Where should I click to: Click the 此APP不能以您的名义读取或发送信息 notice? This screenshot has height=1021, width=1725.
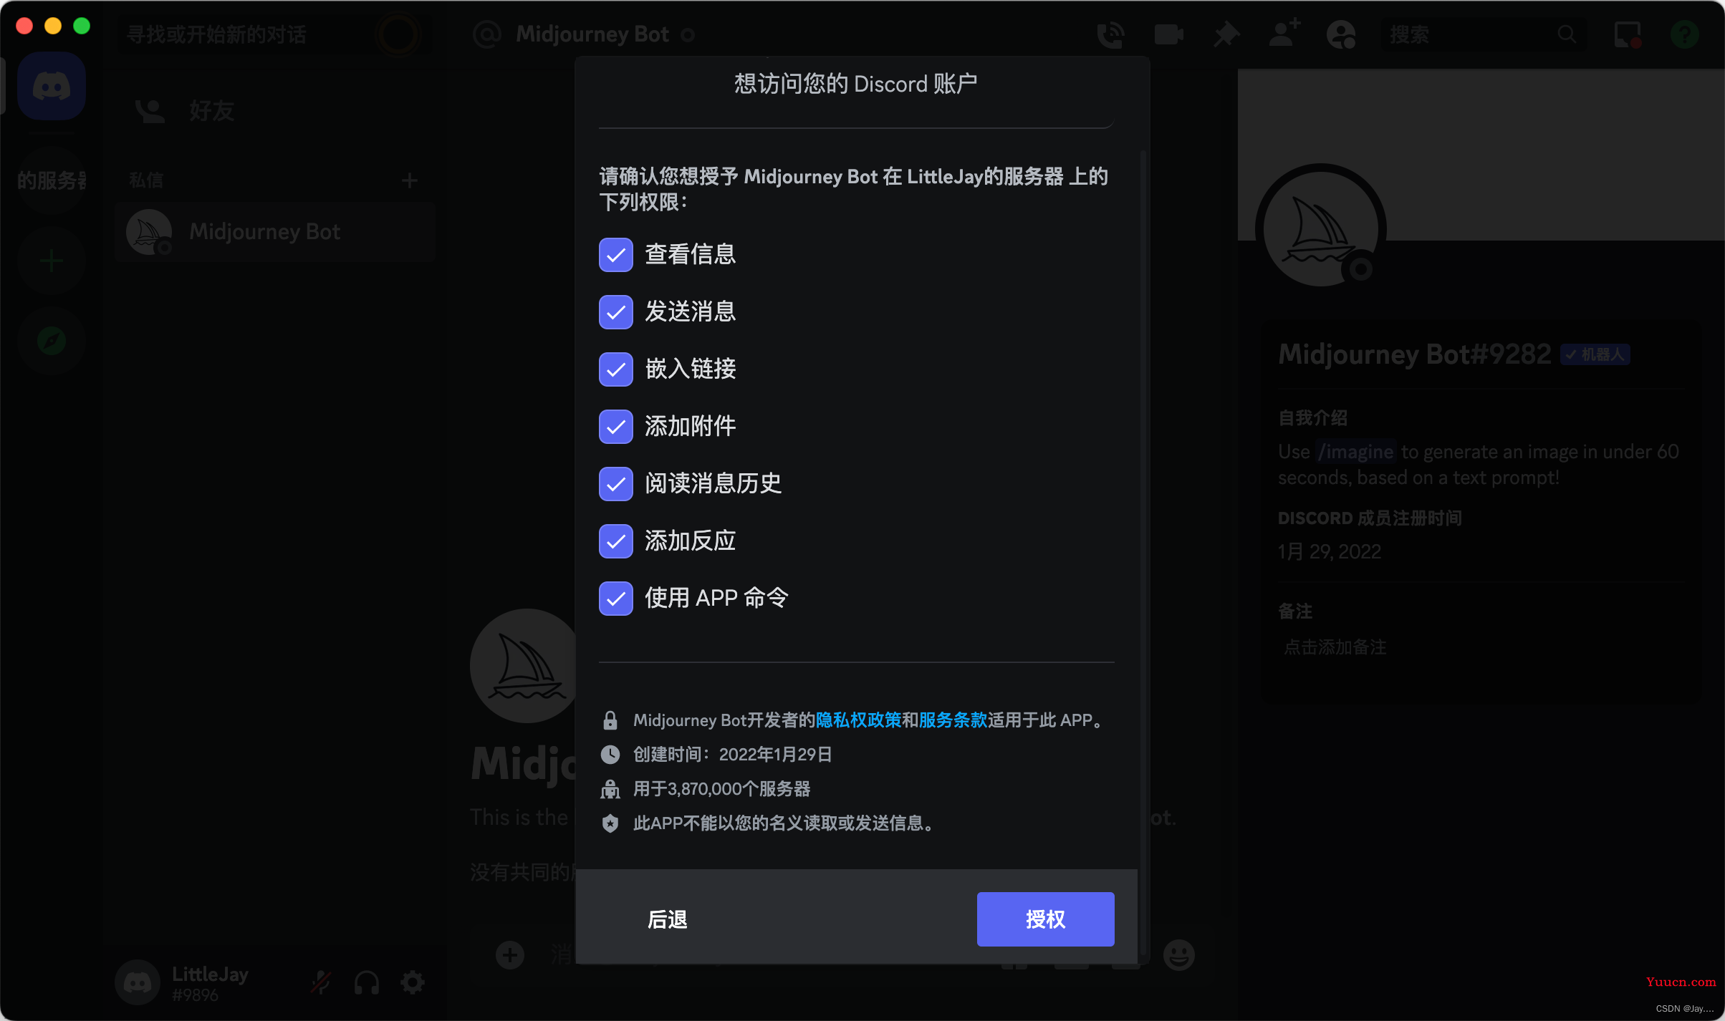point(786,823)
